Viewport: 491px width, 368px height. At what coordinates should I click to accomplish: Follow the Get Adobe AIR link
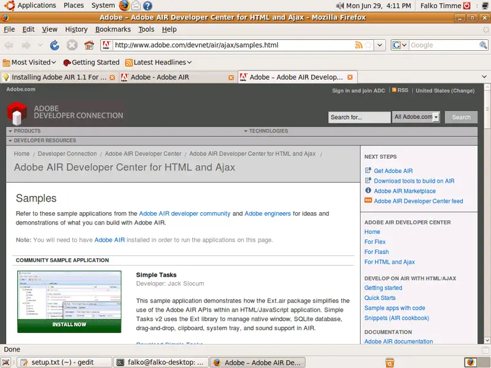(x=393, y=171)
